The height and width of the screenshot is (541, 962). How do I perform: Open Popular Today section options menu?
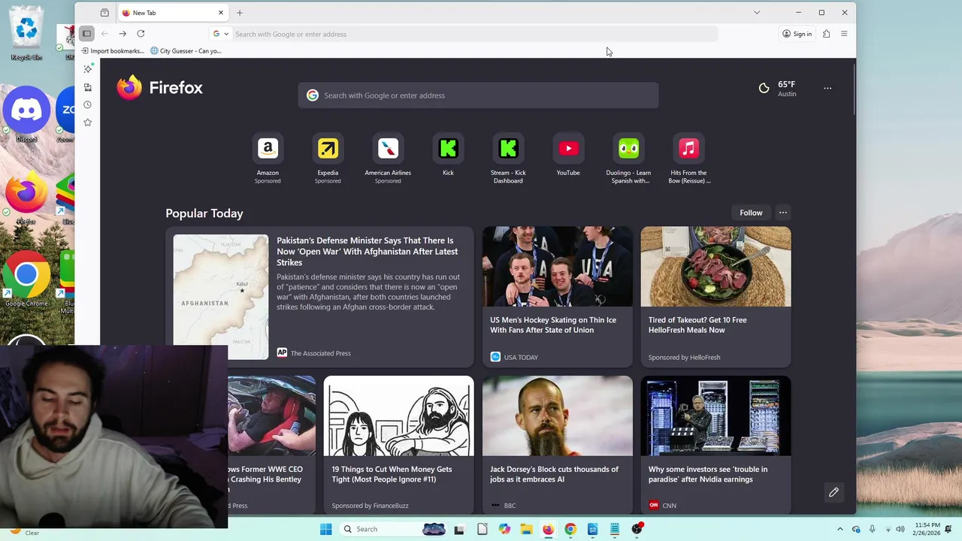(782, 213)
